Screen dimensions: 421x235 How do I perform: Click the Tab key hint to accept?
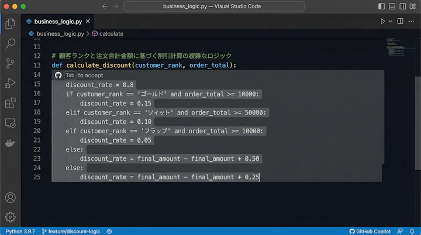pyautogui.click(x=70, y=75)
